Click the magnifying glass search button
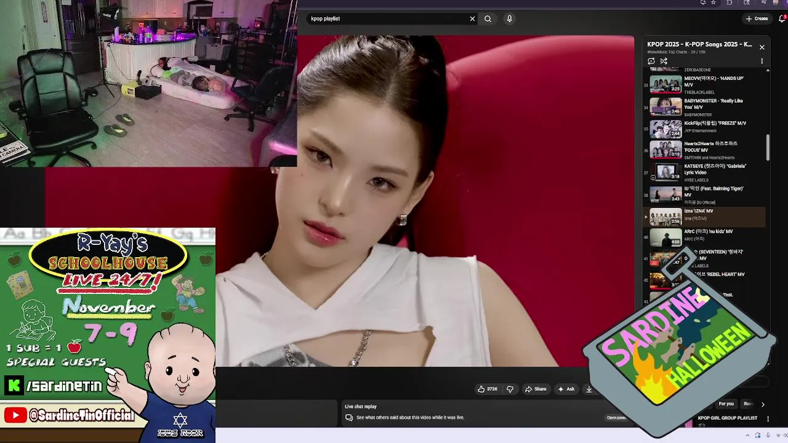 pyautogui.click(x=488, y=18)
